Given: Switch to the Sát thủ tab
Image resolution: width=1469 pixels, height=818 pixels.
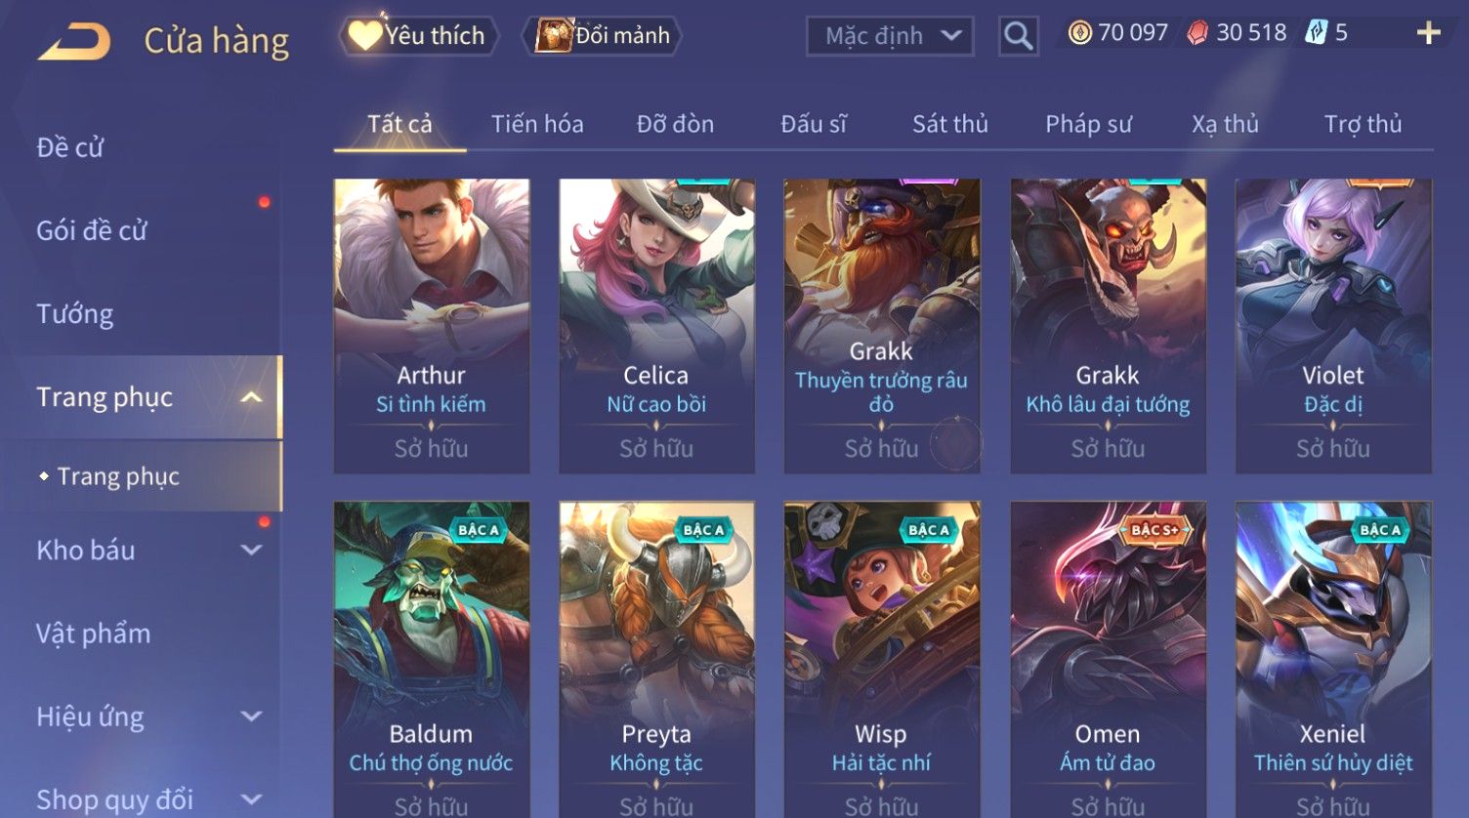Looking at the screenshot, I should (949, 124).
